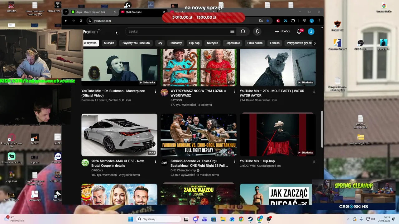Select the 'Muzyka' filter chip
Screen dimensions: 399x224
(109, 43)
